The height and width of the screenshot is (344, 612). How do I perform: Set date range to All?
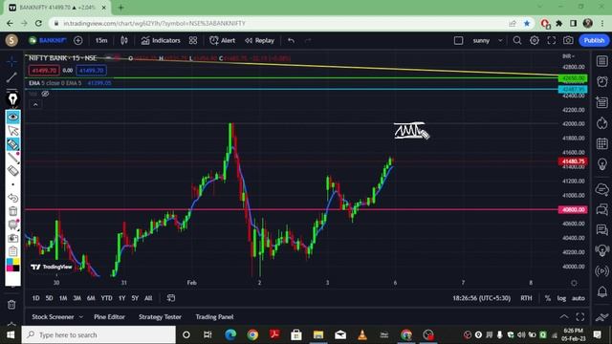click(148, 298)
